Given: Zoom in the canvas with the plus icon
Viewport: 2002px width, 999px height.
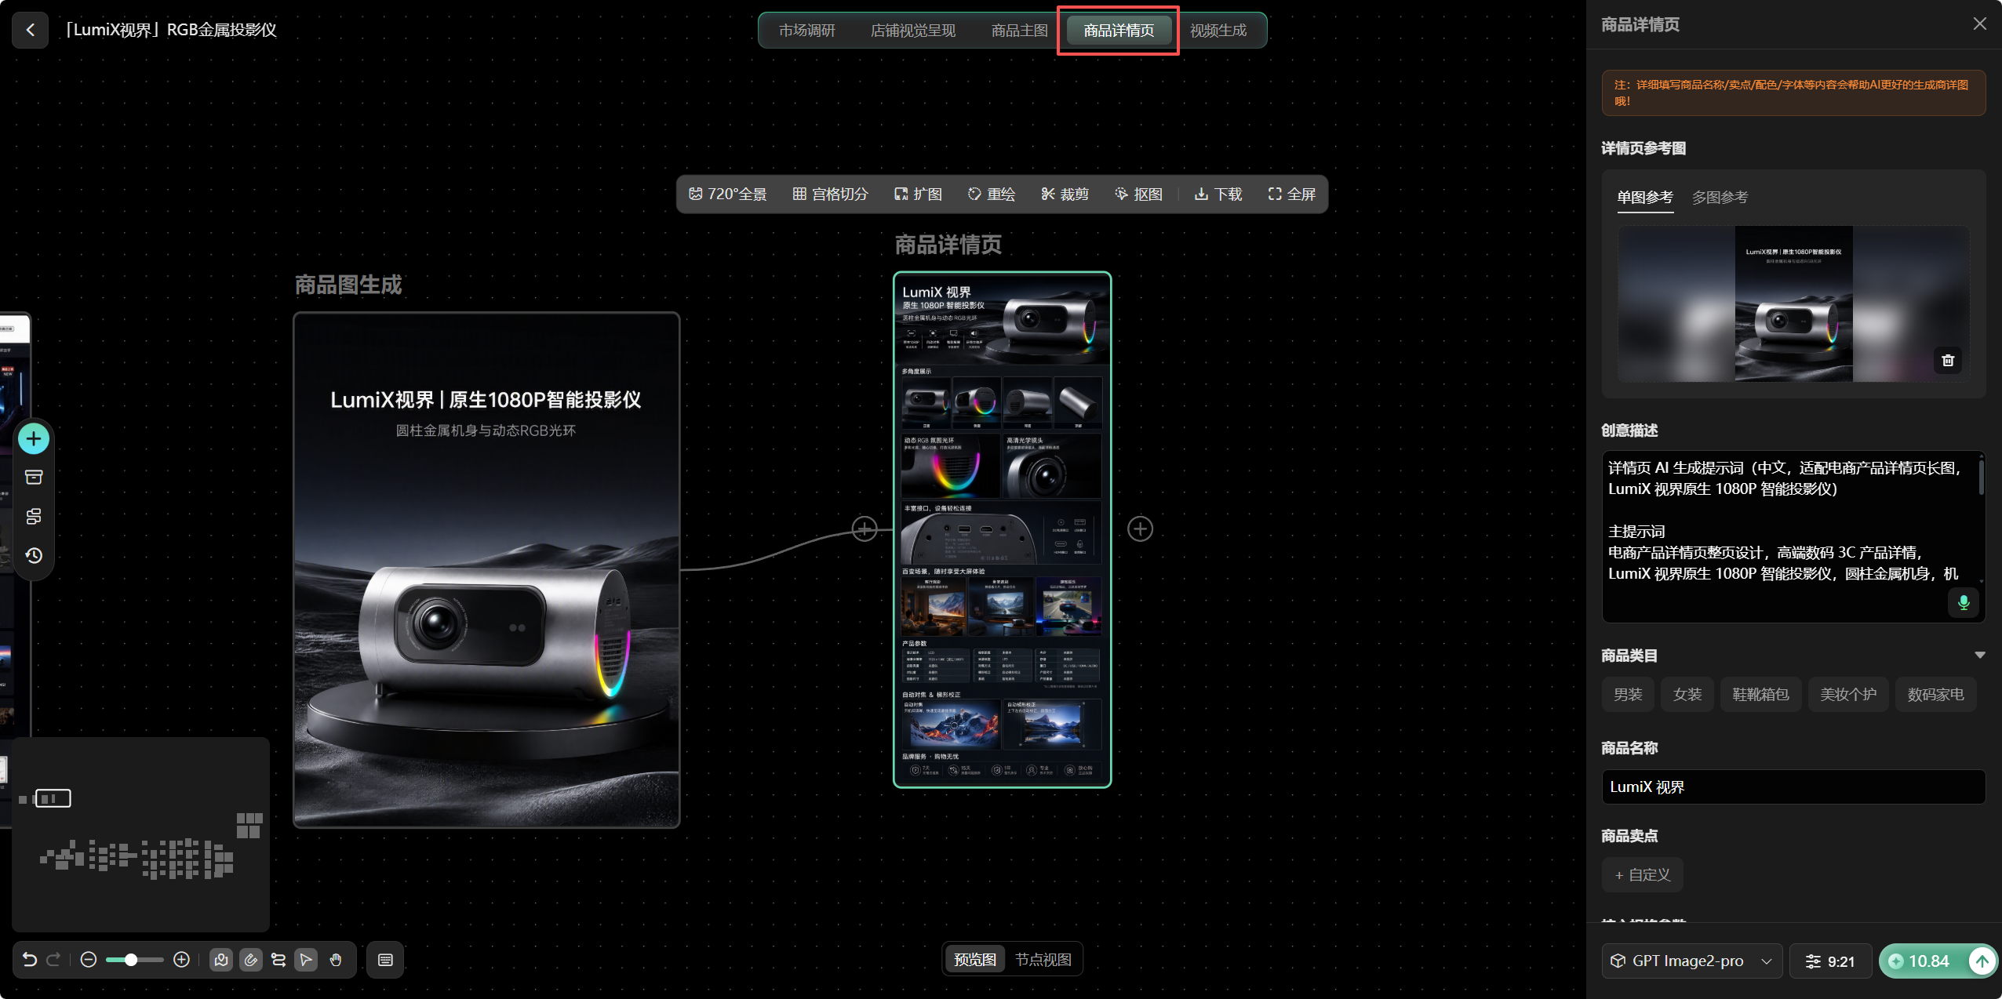Looking at the screenshot, I should (x=181, y=960).
